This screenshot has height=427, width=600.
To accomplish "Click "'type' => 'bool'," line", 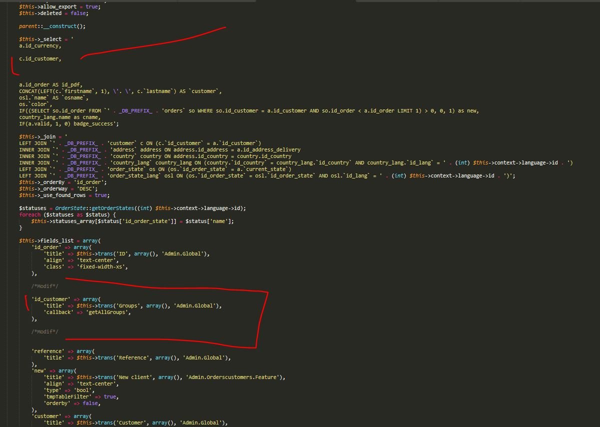I will point(69,390).
